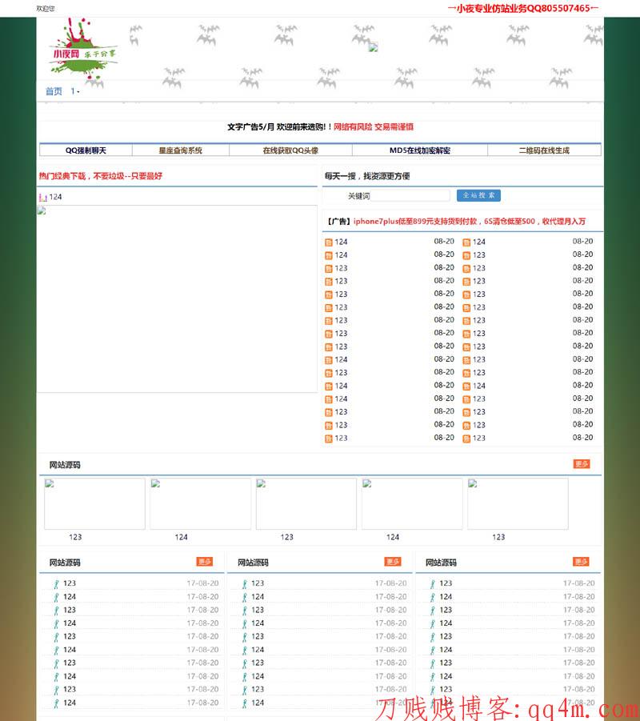Click 更多 in the 网站源码 thumbnail section
Screen dimensions: 640x721
582,464
